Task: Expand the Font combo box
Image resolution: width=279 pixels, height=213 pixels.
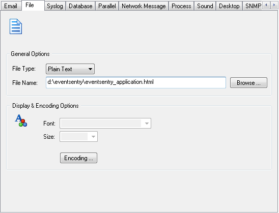Action: click(105, 124)
